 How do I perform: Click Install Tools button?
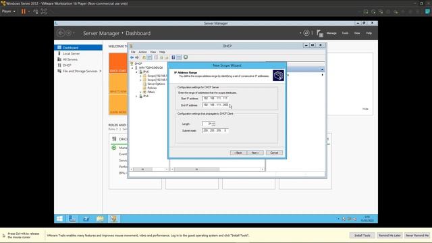362,236
